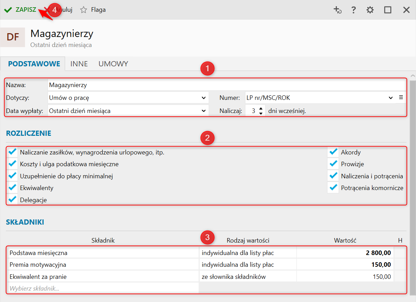Click the Flaga star icon

pos(83,10)
